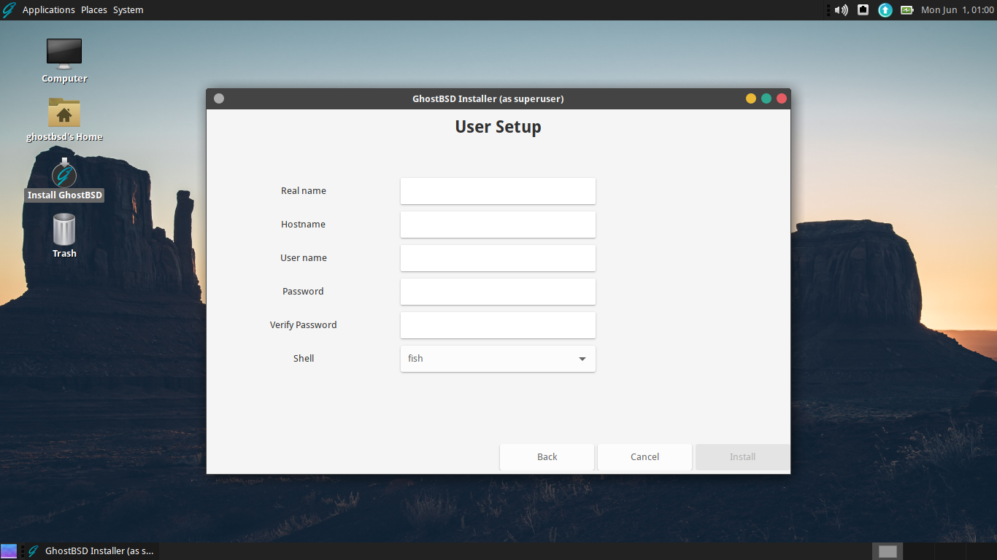Open the volume control speaker icon

(x=842, y=10)
